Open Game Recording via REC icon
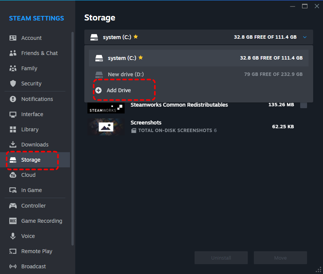This screenshot has width=323, height=274. pos(13,221)
